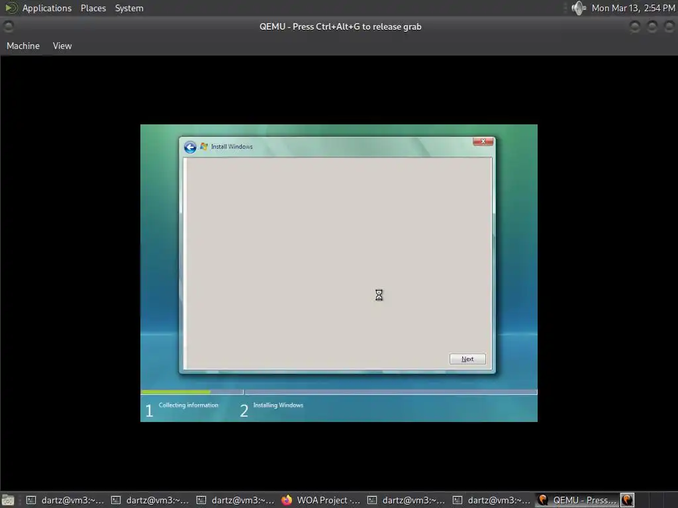The height and width of the screenshot is (508, 678).
Task: Open the View menu
Action: pyautogui.click(x=62, y=46)
